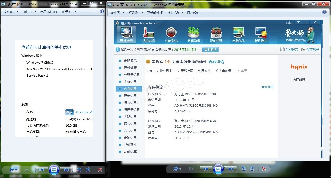Screen dimensions: 331x178
Task: Select 网卡信息 in sidebar
Action: (x=129, y=124)
